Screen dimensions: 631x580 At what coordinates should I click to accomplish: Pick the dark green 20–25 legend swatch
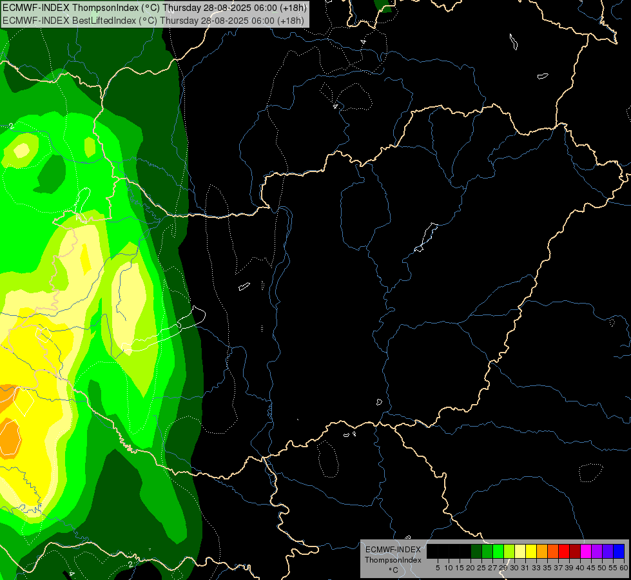point(476,551)
